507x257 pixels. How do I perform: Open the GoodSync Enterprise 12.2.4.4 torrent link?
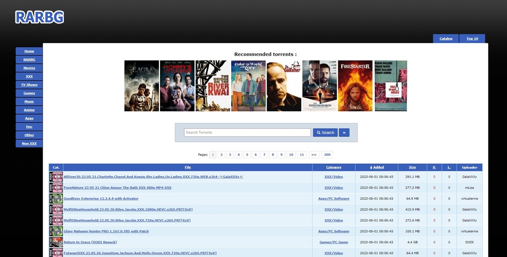(x=101, y=198)
